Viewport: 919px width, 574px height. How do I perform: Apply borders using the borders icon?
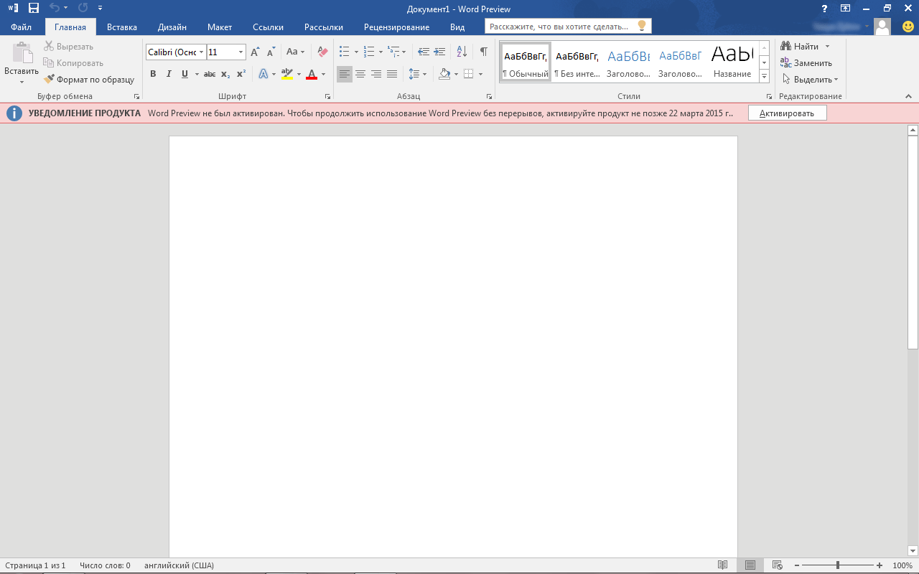tap(469, 74)
